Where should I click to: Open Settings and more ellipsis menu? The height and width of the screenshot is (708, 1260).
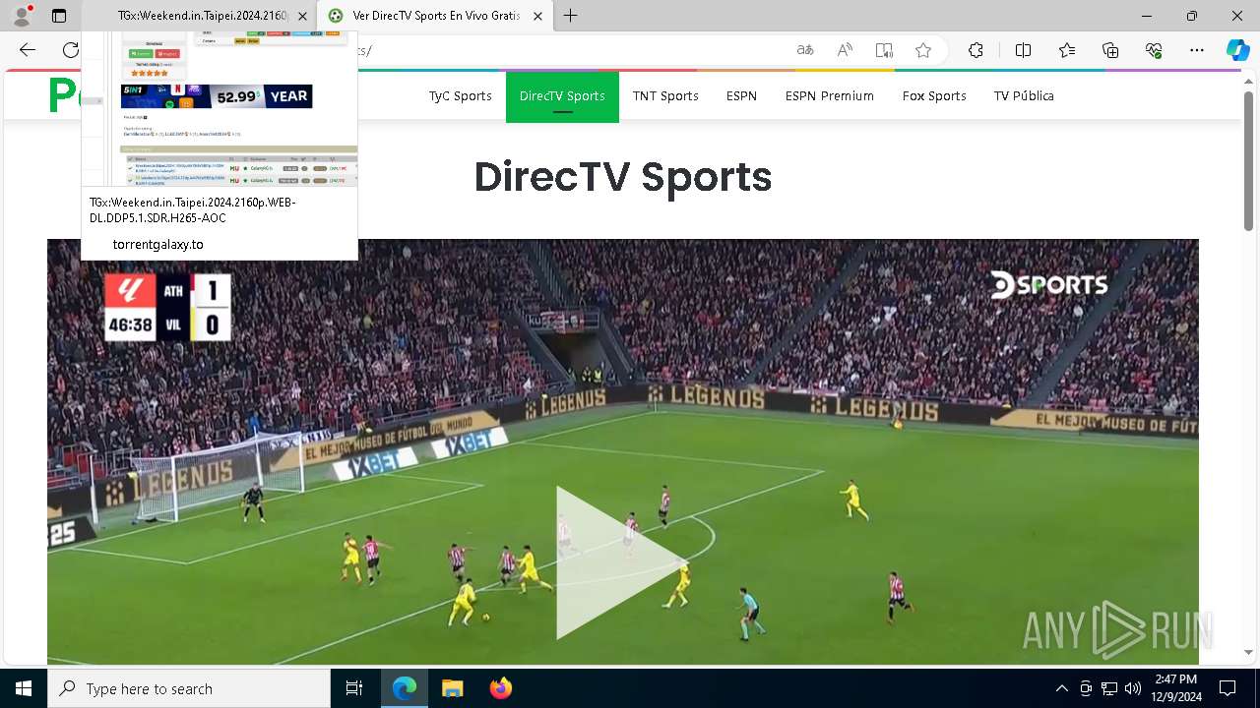(x=1197, y=50)
